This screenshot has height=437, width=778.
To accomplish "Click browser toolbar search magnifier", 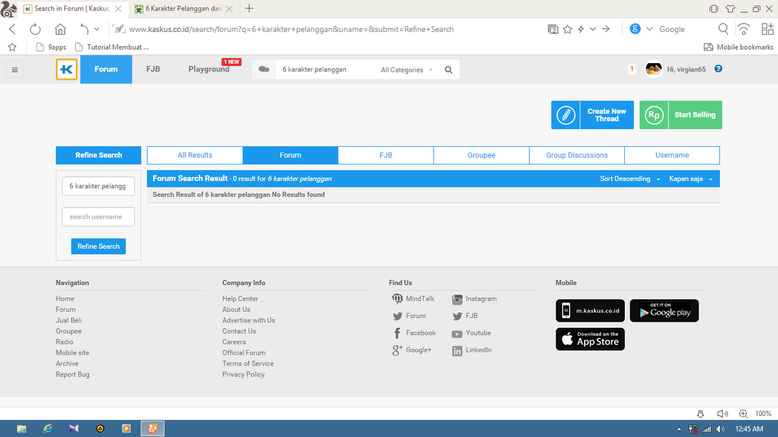I will click(723, 29).
